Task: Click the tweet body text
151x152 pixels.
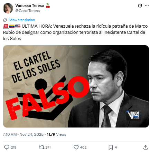Action: point(75,32)
